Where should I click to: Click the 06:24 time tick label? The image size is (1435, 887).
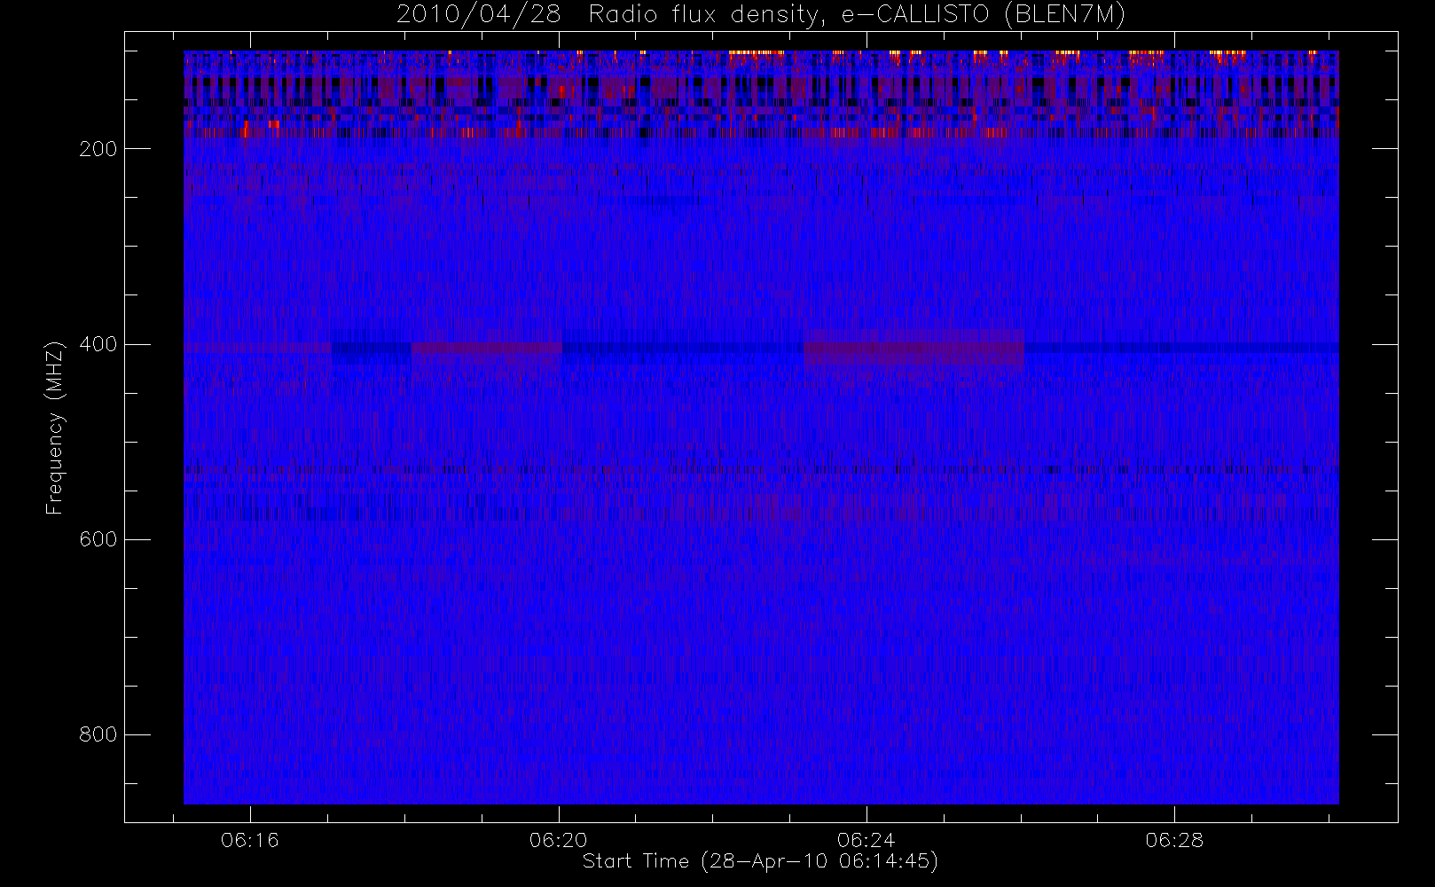pyautogui.click(x=866, y=840)
